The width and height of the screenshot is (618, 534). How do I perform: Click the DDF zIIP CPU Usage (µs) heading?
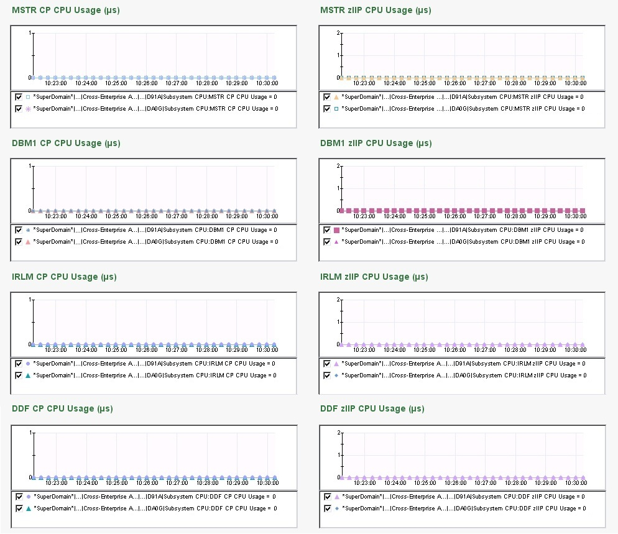tap(372, 408)
